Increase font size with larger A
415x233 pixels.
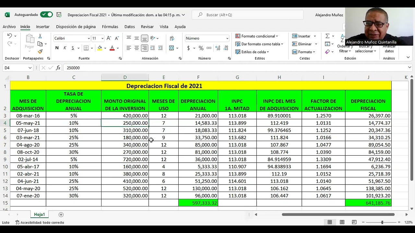(x=109, y=38)
